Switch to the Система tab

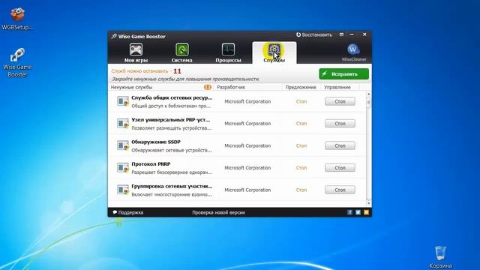181,52
